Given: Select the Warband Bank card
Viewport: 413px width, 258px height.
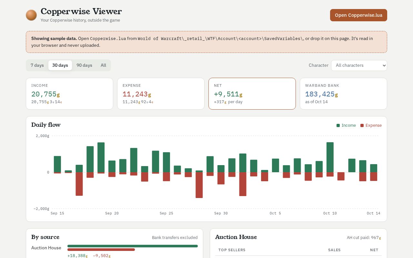Looking at the screenshot, I should point(343,94).
